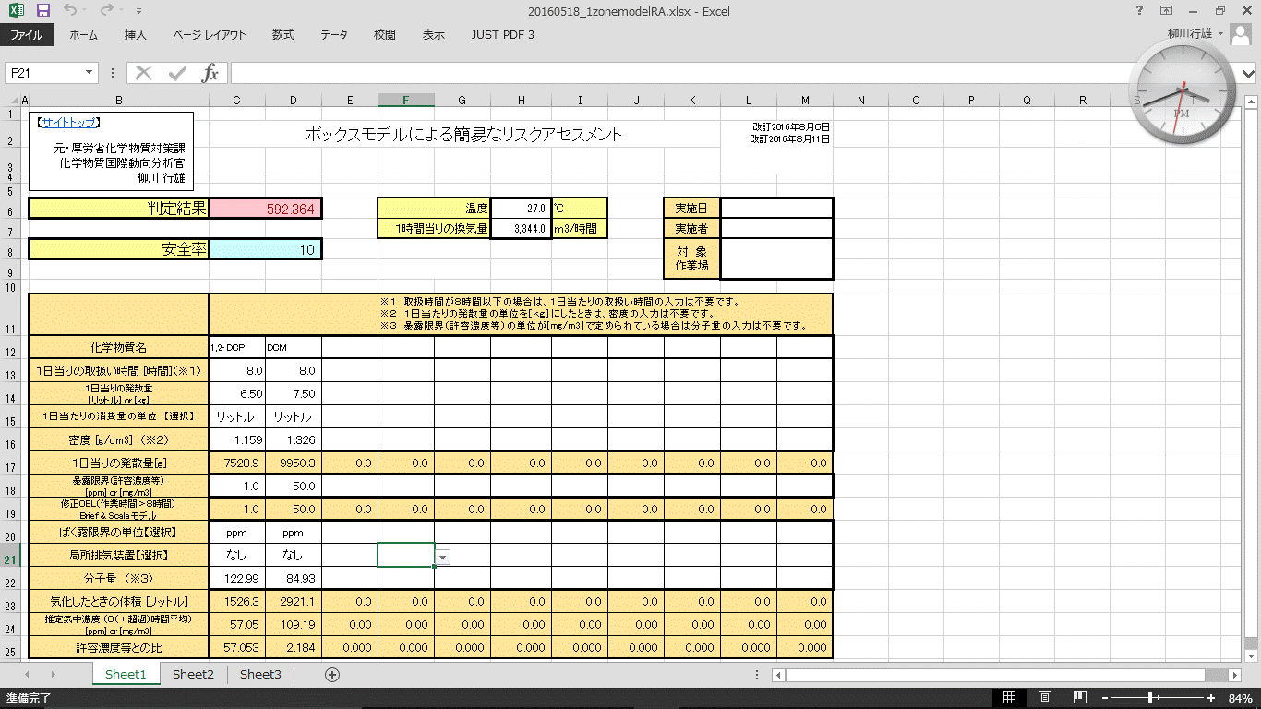
Task: Click the サイトトップ hyperlink
Action: [x=69, y=122]
